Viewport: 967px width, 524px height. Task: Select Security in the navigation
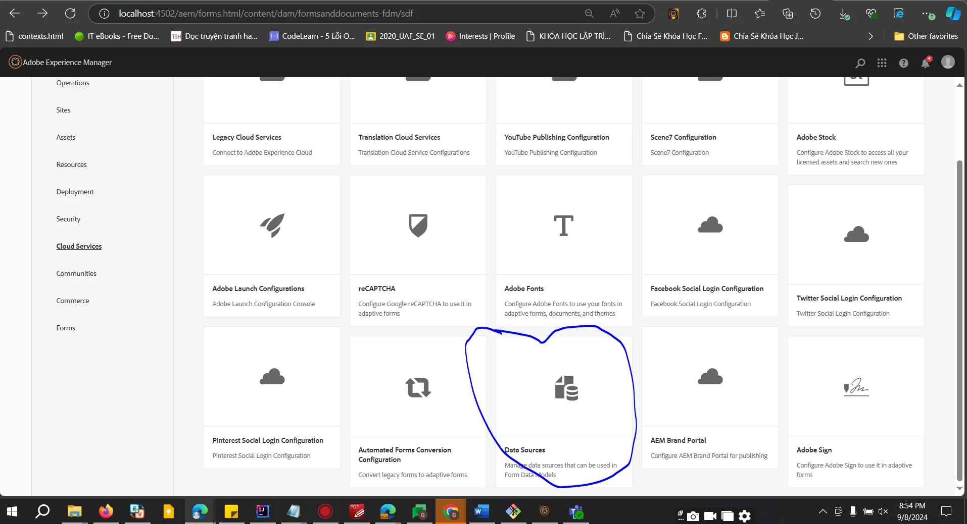pos(68,219)
